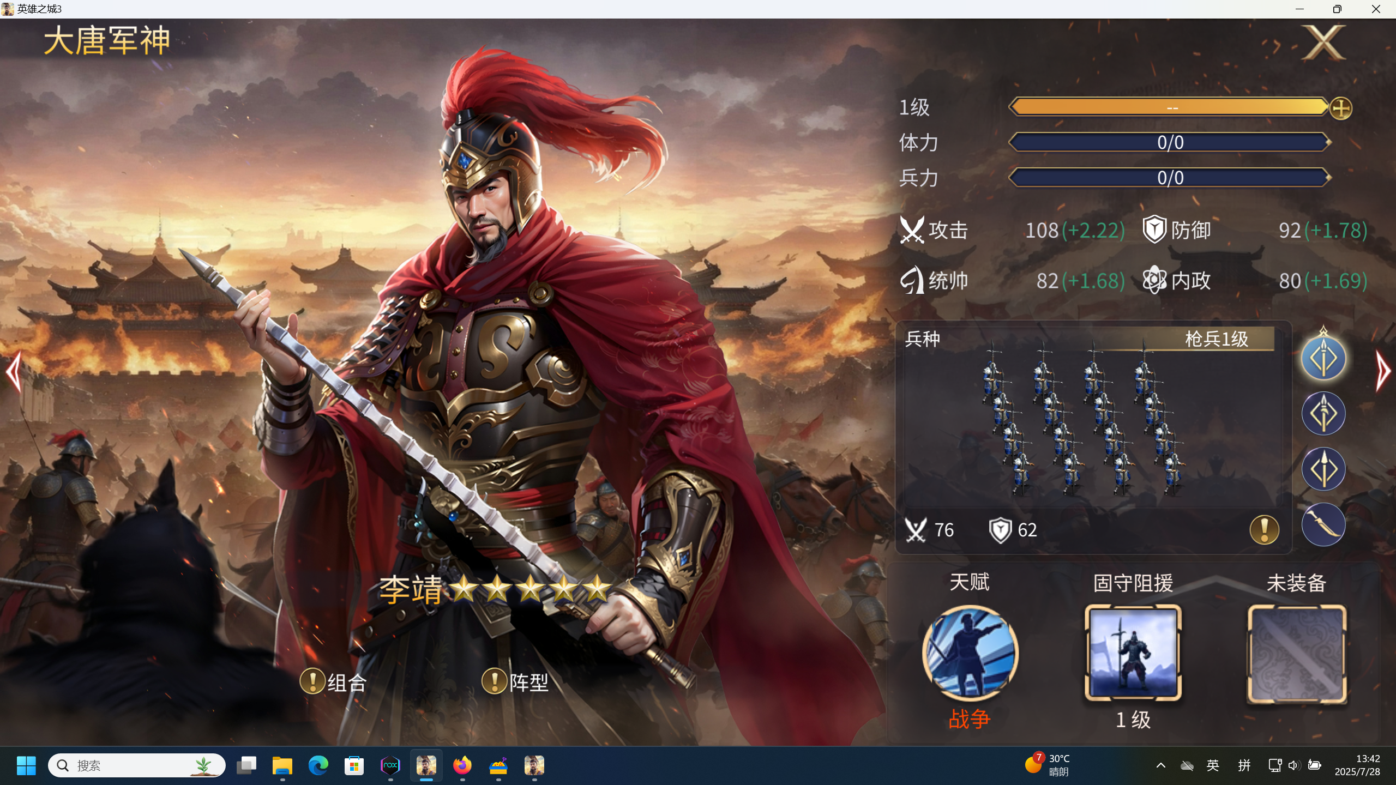Open troop info exclamation icon in 兵种 panel
This screenshot has width=1396, height=785.
tap(1264, 529)
